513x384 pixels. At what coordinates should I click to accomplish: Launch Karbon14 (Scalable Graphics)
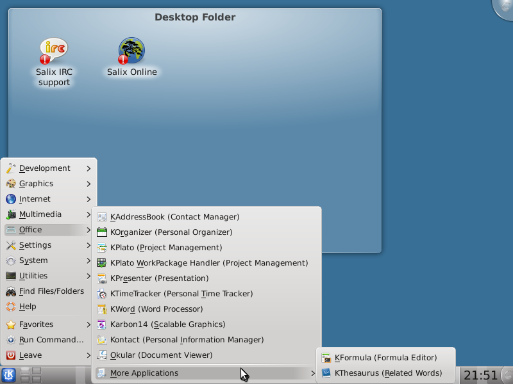pos(206,324)
